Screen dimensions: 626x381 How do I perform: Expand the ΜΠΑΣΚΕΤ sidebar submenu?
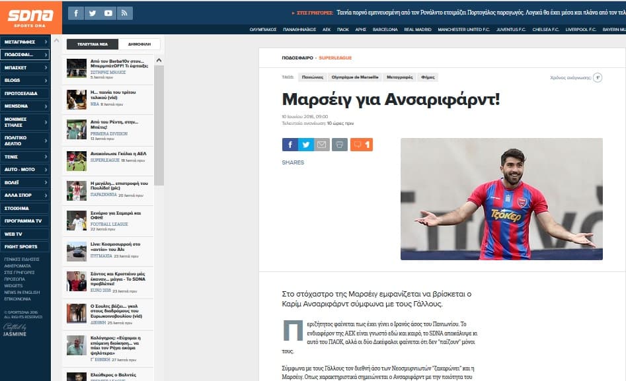pyautogui.click(x=46, y=67)
